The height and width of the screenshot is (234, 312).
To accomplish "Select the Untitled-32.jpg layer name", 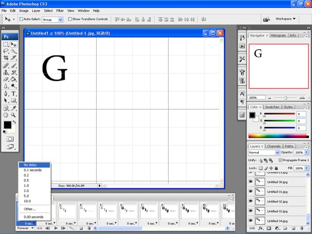I will pos(277,201).
